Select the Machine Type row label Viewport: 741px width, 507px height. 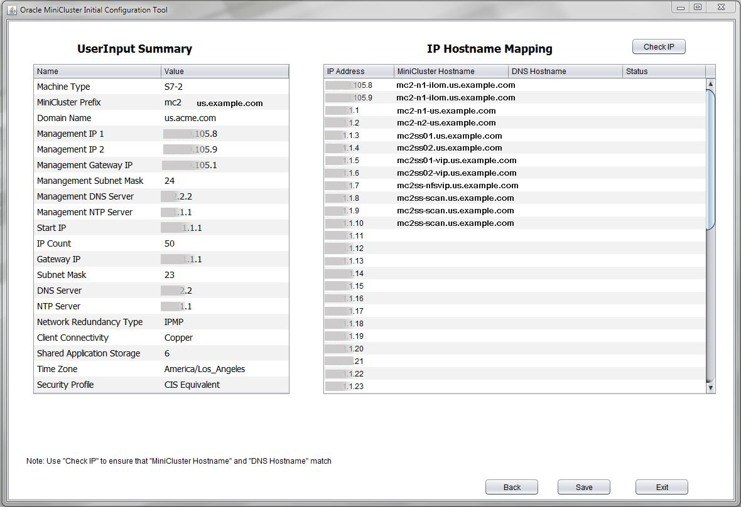pos(63,87)
